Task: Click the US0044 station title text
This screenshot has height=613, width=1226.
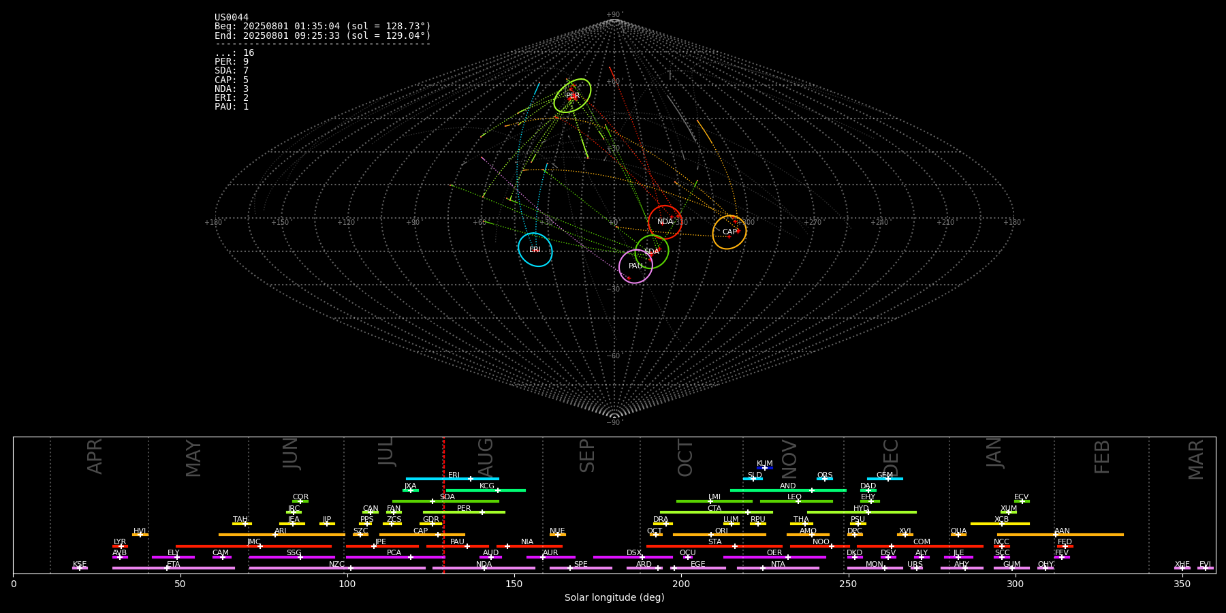Action: click(x=232, y=17)
